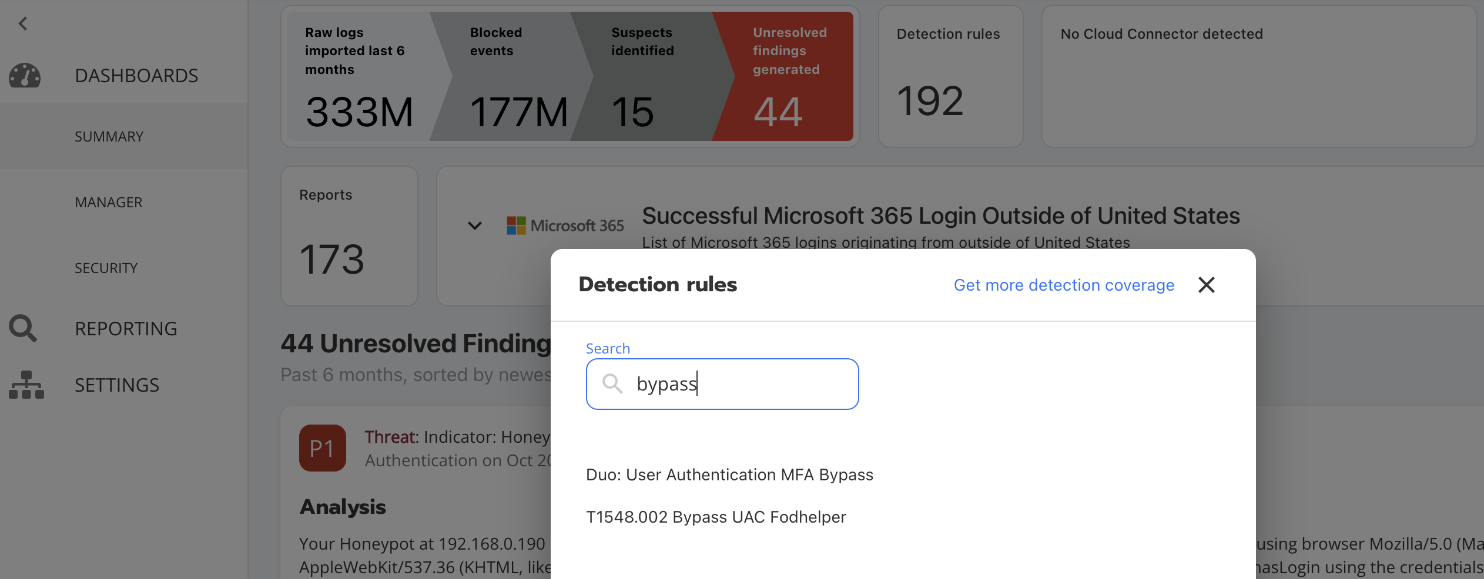1484x579 pixels.
Task: Click the Microsoft 365 logo
Action: (x=565, y=225)
